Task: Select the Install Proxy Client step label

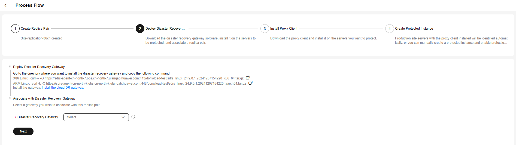Action: coord(284,29)
